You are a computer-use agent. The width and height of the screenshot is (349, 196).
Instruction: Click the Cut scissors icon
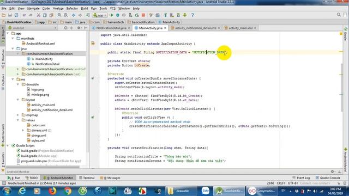pyautogui.click(x=39, y=15)
